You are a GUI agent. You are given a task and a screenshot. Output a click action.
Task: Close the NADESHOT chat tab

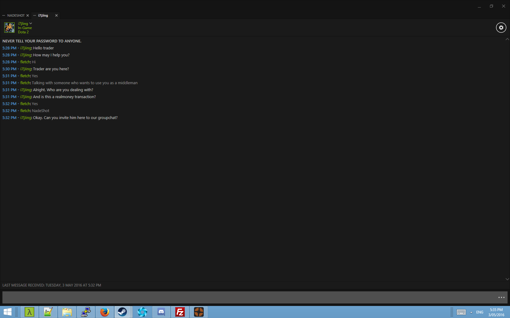point(28,15)
